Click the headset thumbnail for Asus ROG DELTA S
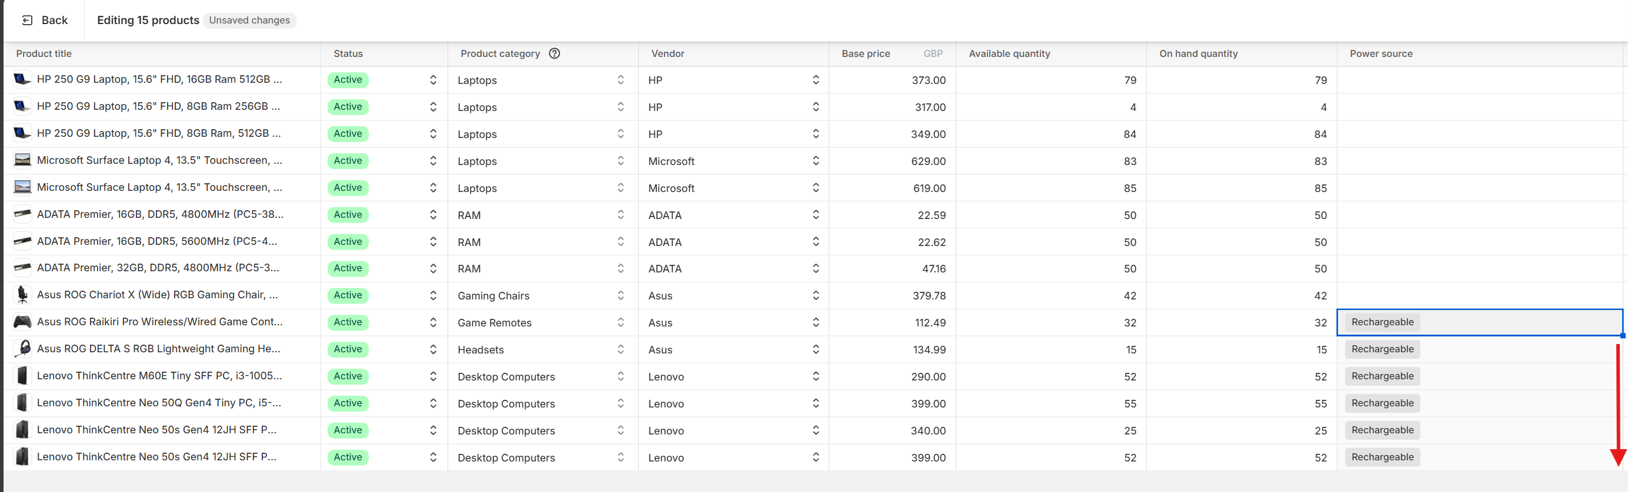The image size is (1628, 492). [22, 348]
